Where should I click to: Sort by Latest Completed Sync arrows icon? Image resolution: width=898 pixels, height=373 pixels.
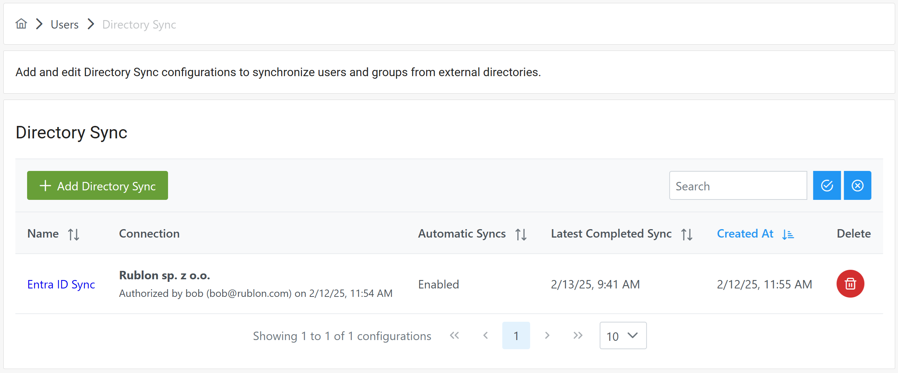687,234
